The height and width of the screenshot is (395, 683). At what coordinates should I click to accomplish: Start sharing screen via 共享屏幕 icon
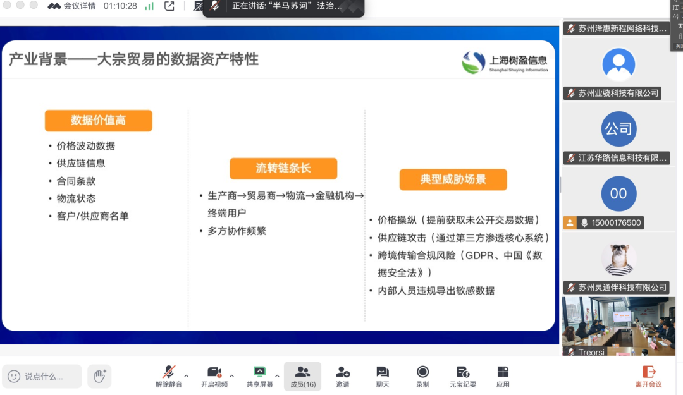pos(259,375)
